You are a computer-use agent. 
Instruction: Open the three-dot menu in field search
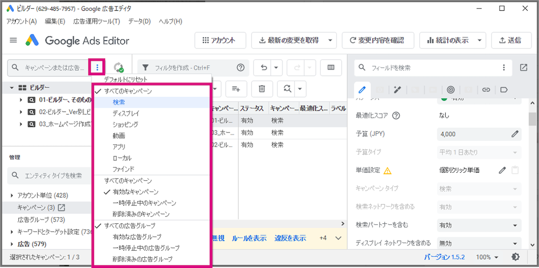504,68
